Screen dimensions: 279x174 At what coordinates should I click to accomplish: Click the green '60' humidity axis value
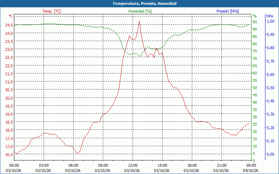pos(255,73)
